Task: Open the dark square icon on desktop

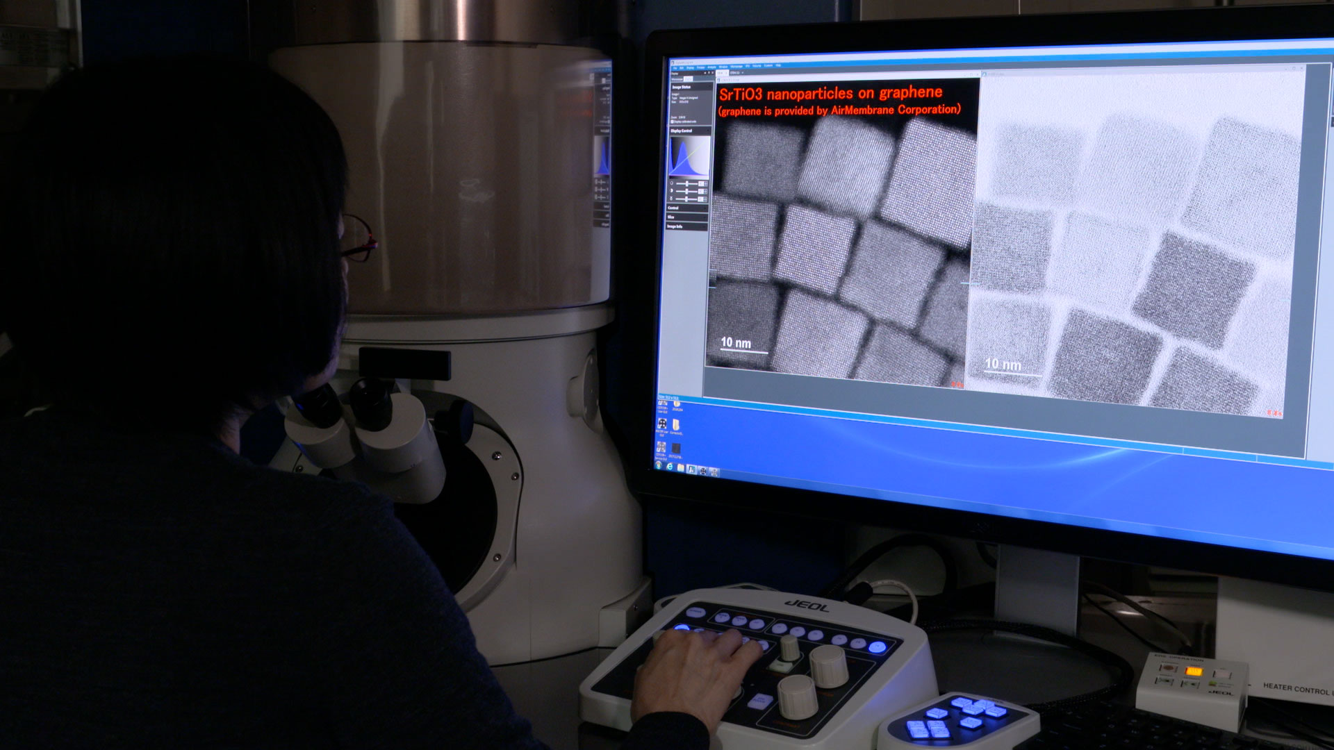Action: [676, 449]
